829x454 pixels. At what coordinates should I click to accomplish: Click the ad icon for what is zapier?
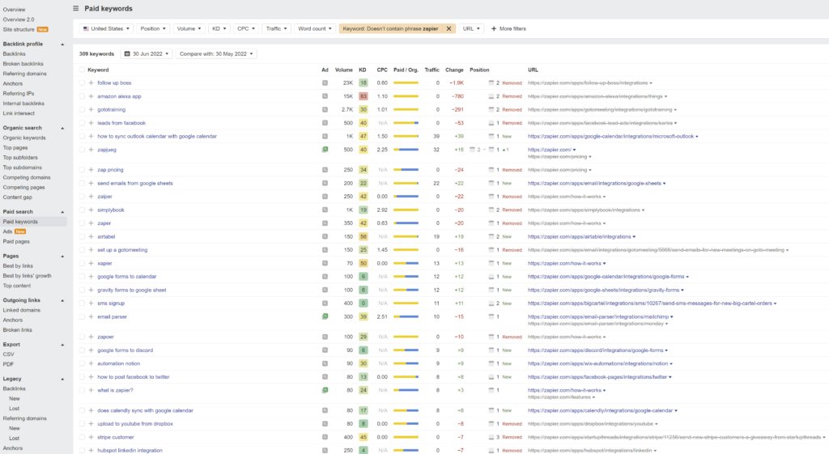point(325,390)
